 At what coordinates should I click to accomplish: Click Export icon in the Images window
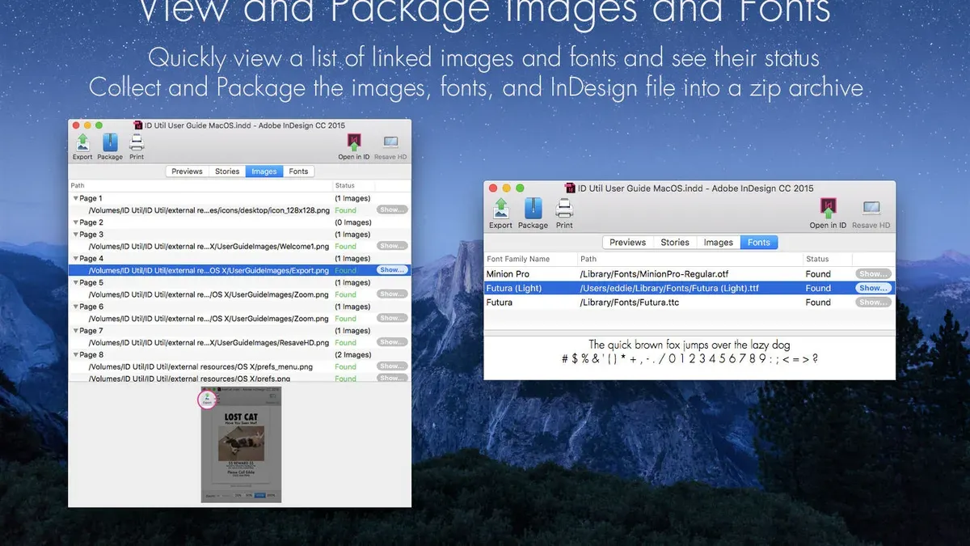(x=82, y=147)
